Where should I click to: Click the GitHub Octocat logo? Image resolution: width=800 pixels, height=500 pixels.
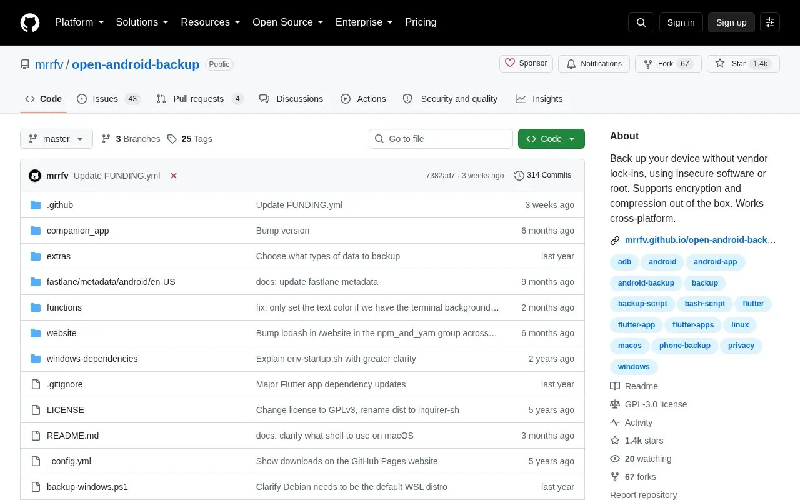[x=30, y=22]
